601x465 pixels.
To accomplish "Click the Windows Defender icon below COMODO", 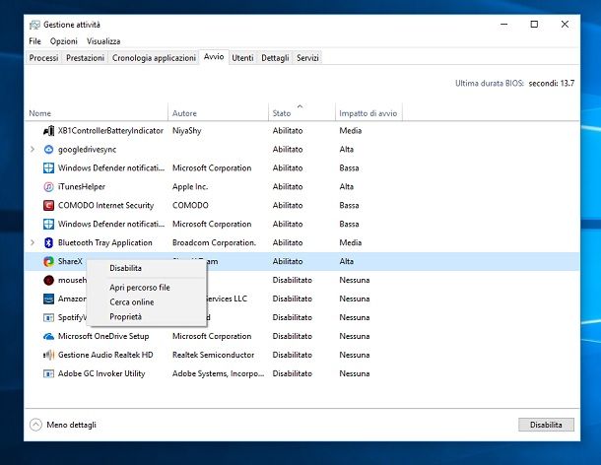I will pos(48,224).
